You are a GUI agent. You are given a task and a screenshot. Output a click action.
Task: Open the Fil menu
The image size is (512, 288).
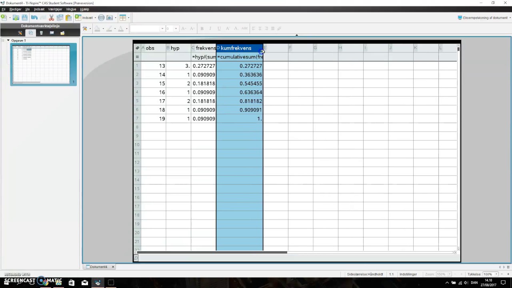pyautogui.click(x=4, y=9)
